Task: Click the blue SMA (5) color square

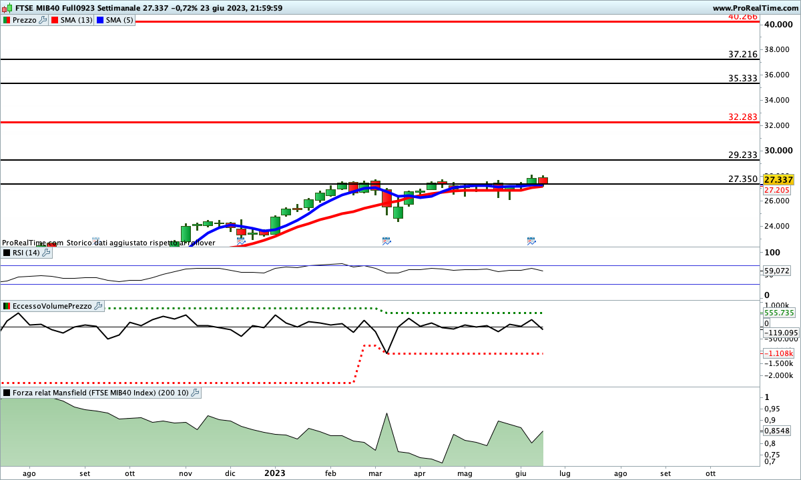Action: point(101,20)
